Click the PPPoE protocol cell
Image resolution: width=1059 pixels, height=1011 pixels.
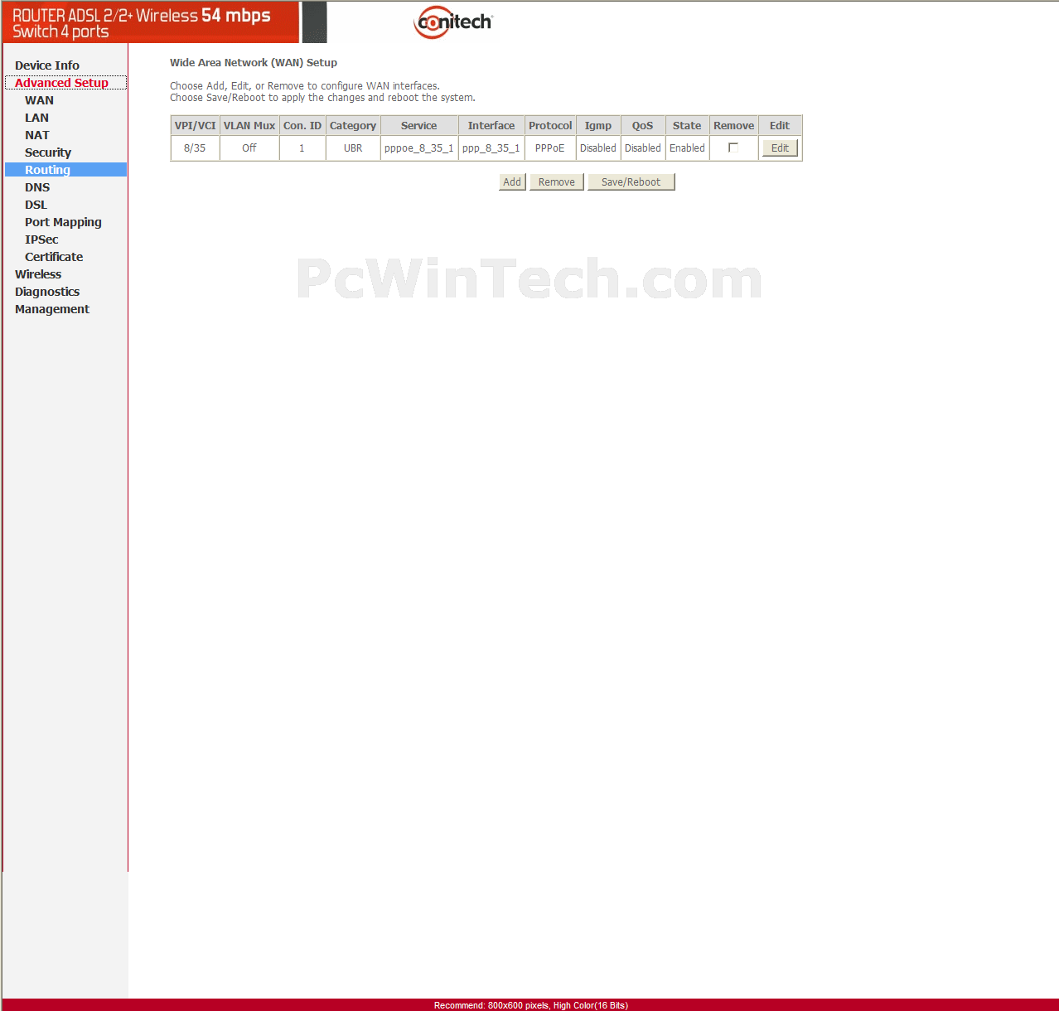pyautogui.click(x=550, y=148)
